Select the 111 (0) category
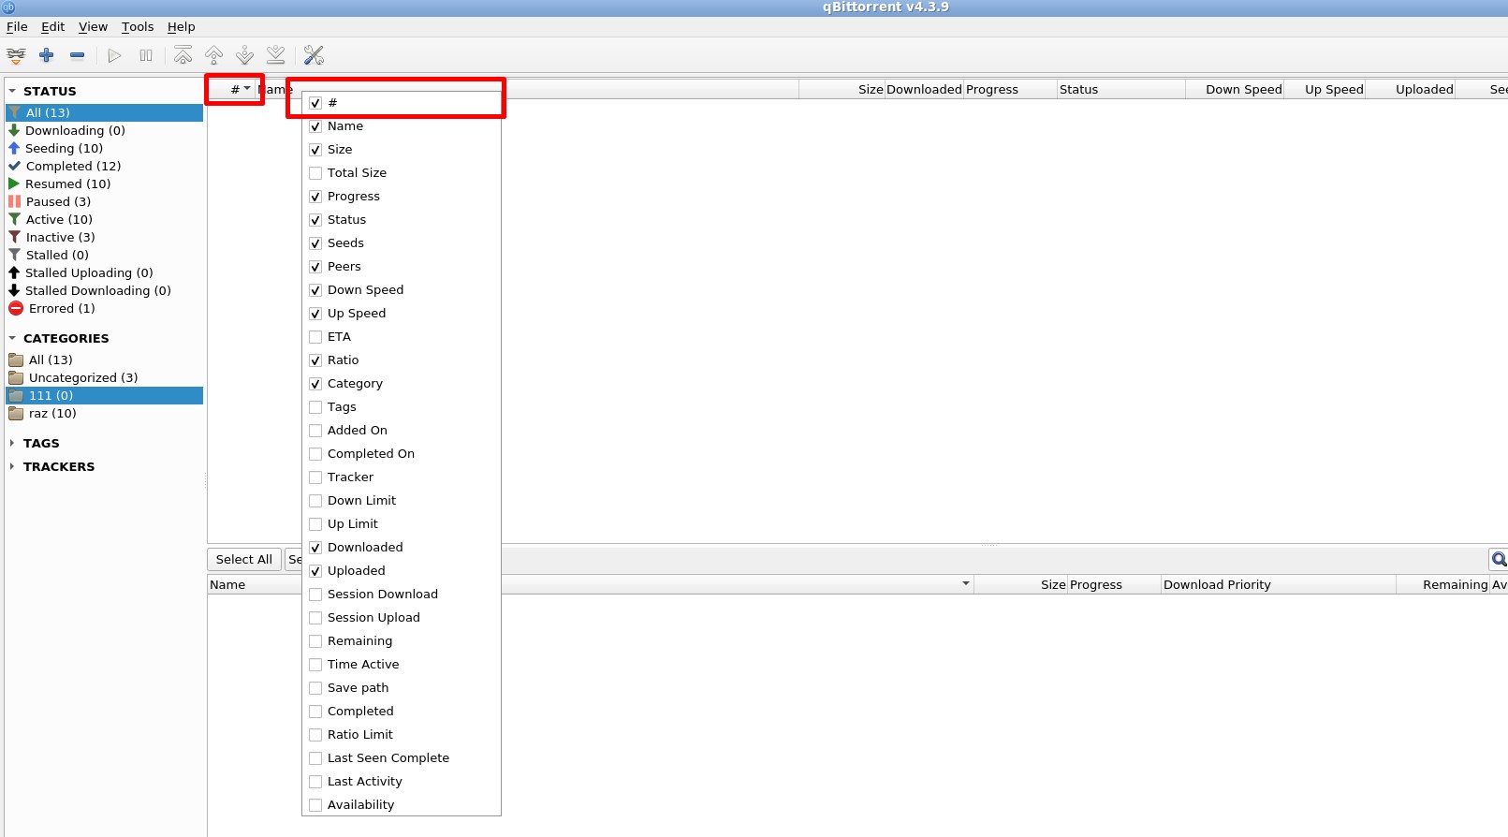This screenshot has height=837, width=1508. [x=104, y=395]
